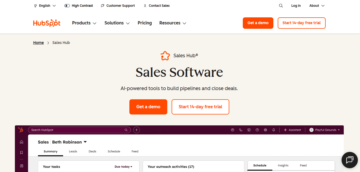Select the phone/calling icon in dashboard toolbar
The width and height of the screenshot is (360, 172).
pos(241,130)
